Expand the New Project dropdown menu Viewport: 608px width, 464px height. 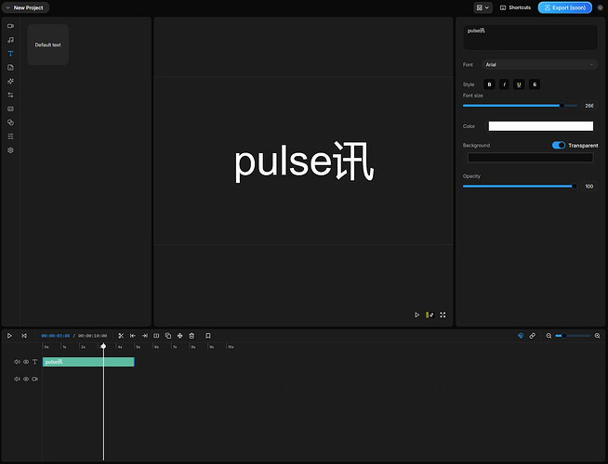point(25,7)
